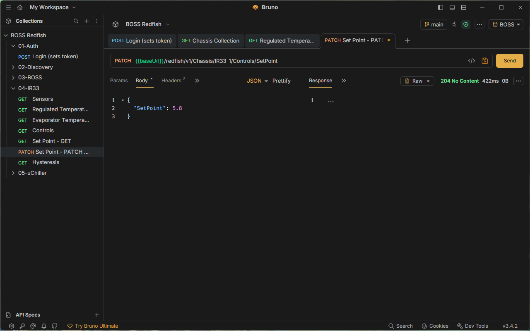
Task: Open the BOSS Redfish collection dropdown in header
Action: tap(147, 24)
